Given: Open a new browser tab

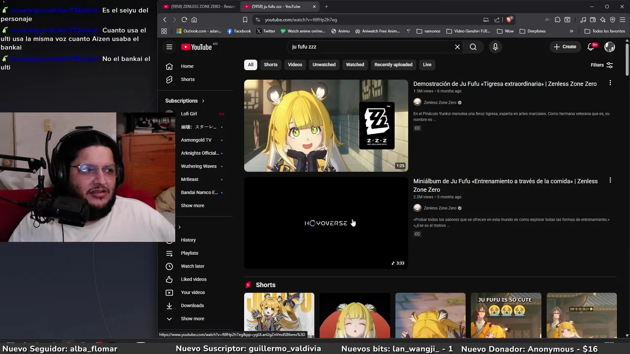Looking at the screenshot, I should pyautogui.click(x=326, y=6).
